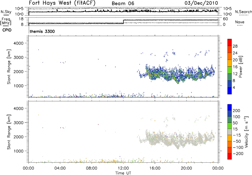252x175 pixels.
Task: Click the red bottom of the Velocity colorbar
Action: click(230, 156)
